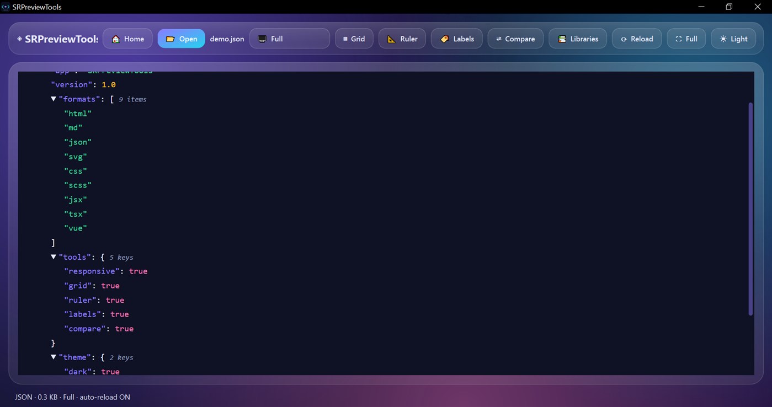
Task: Click the status bar file info text
Action: click(72, 397)
